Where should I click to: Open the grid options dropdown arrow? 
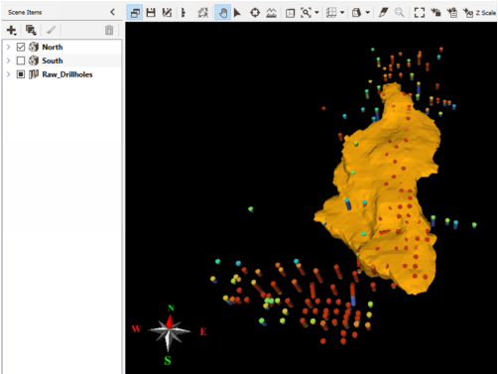click(x=342, y=13)
